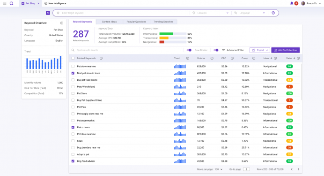
Task: Open Trend column help icon
Action: [x=188, y=58]
